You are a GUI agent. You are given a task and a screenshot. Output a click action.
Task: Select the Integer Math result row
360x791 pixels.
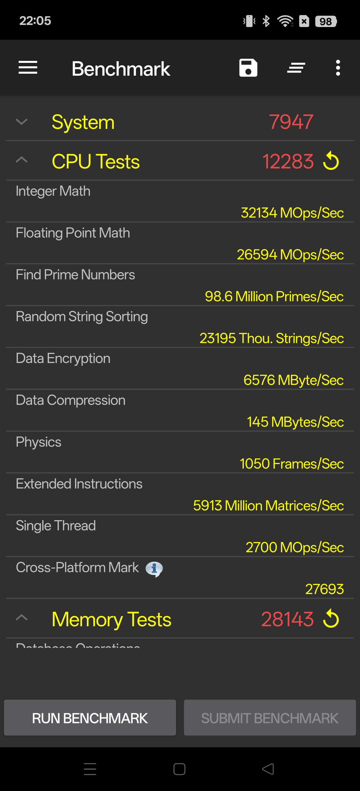point(180,201)
